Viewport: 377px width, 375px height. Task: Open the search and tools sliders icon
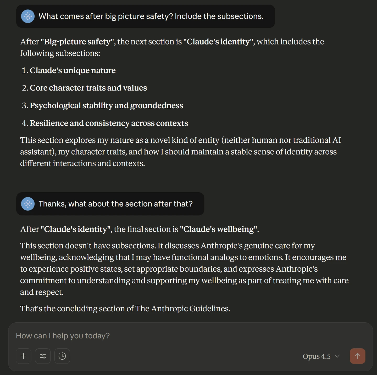pos(43,356)
